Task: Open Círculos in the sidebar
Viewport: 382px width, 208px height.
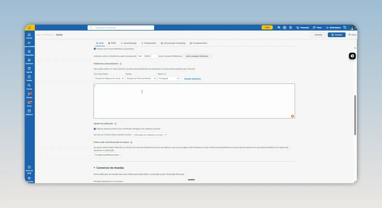Action: point(29,95)
